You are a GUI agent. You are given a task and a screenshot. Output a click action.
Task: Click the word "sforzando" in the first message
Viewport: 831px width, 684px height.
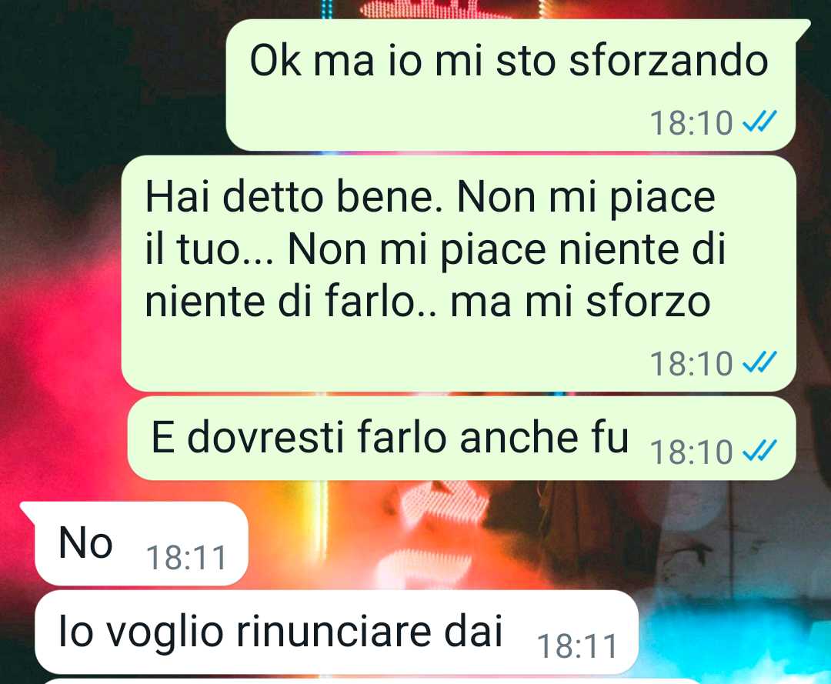click(x=669, y=61)
